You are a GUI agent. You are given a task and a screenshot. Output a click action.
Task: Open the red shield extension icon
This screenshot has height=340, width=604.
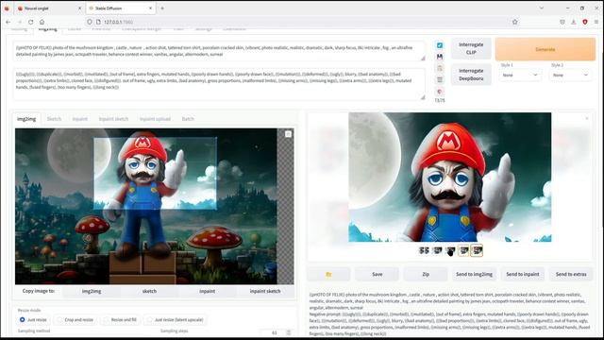pyautogui.click(x=585, y=22)
